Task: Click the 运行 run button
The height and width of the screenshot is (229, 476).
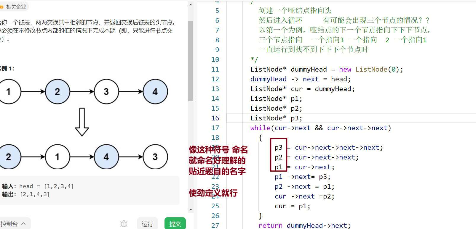Action: pyautogui.click(x=147, y=224)
